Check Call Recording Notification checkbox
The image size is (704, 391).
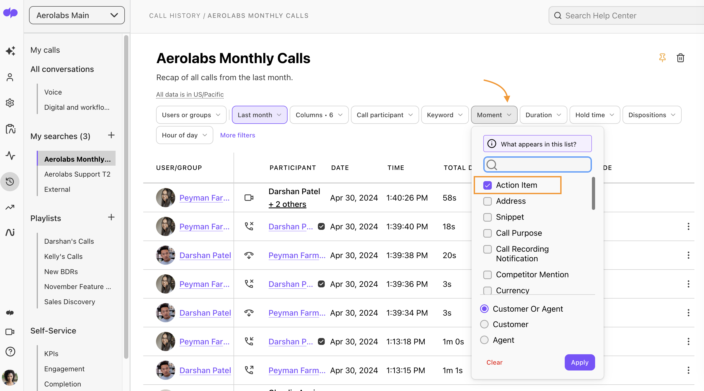pyautogui.click(x=487, y=249)
